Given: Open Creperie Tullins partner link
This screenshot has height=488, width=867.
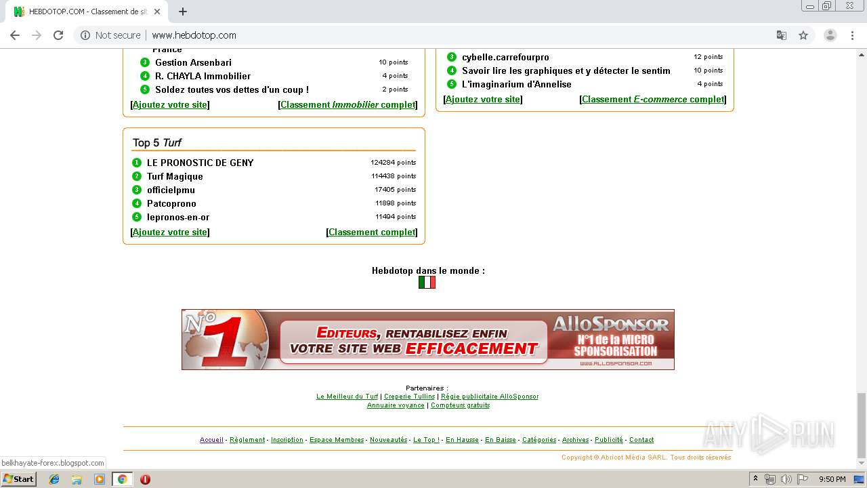Looking at the screenshot, I should click(410, 396).
